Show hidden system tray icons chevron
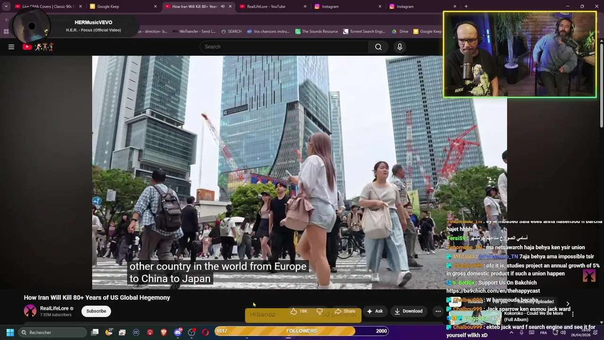Screen dimensions: 604x340 [x=511, y=332]
